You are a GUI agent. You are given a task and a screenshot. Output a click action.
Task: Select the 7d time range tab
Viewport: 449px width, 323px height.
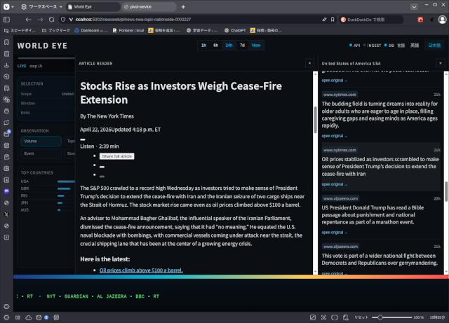tap(242, 46)
